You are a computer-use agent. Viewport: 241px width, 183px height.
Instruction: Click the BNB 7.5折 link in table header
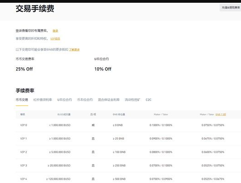pyautogui.click(x=221, y=114)
